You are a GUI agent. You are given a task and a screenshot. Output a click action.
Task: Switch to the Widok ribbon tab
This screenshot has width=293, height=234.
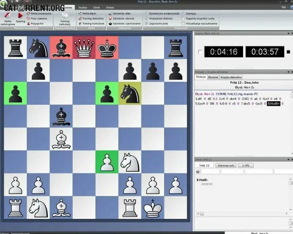[110, 8]
